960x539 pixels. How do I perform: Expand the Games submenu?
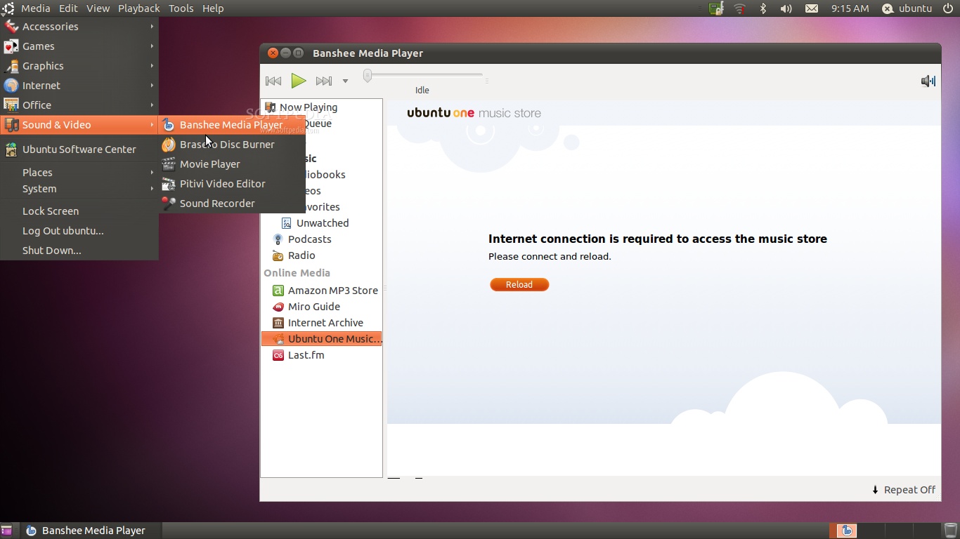click(79, 46)
